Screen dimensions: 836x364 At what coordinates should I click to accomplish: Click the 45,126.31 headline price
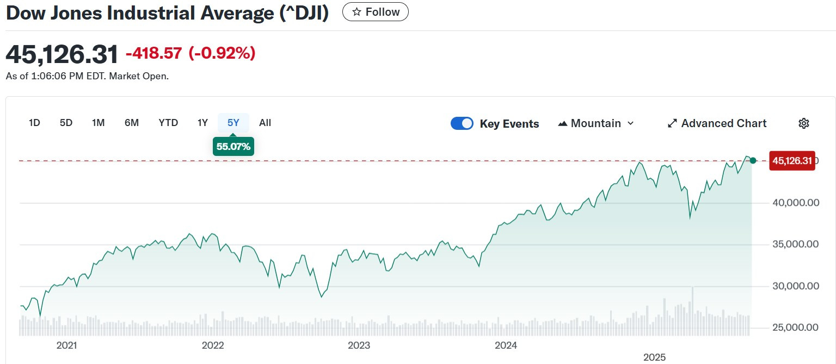point(62,54)
